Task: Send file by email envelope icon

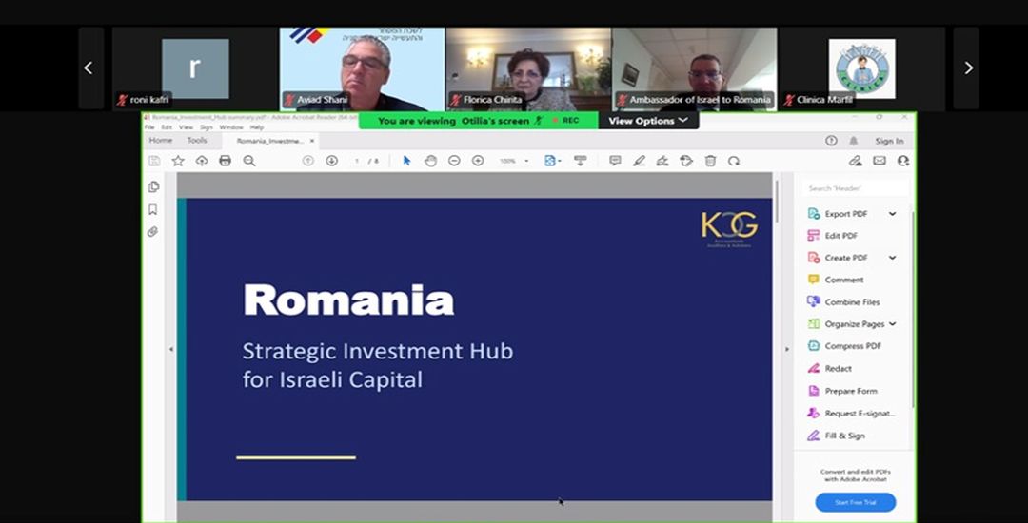Action: pos(879,161)
